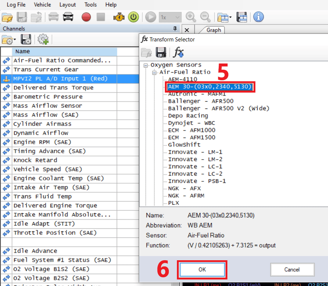Select the GlowShift transform
Screen dimensions: 328x286
184,145
